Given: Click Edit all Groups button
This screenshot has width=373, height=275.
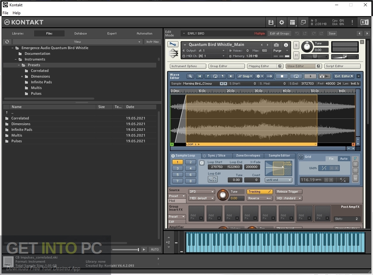Looking at the screenshot, I should click(x=279, y=34).
